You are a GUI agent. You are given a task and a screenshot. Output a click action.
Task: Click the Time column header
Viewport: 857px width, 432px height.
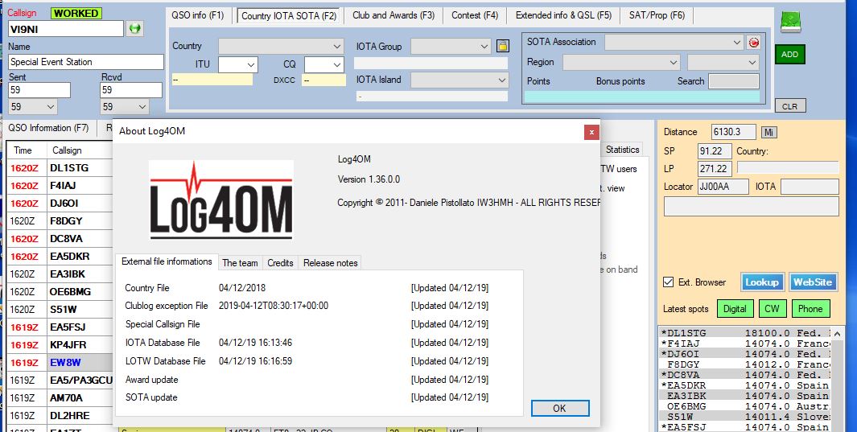pyautogui.click(x=26, y=150)
